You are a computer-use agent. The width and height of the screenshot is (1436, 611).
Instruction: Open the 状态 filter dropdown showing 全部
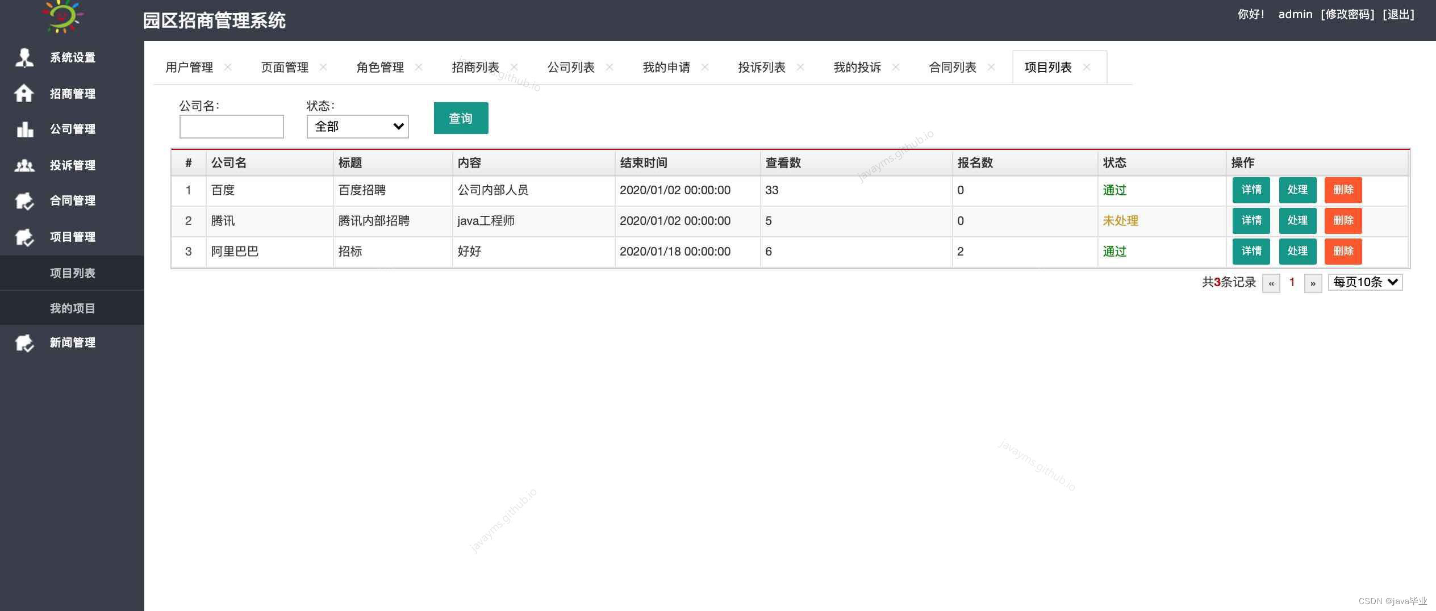point(357,126)
